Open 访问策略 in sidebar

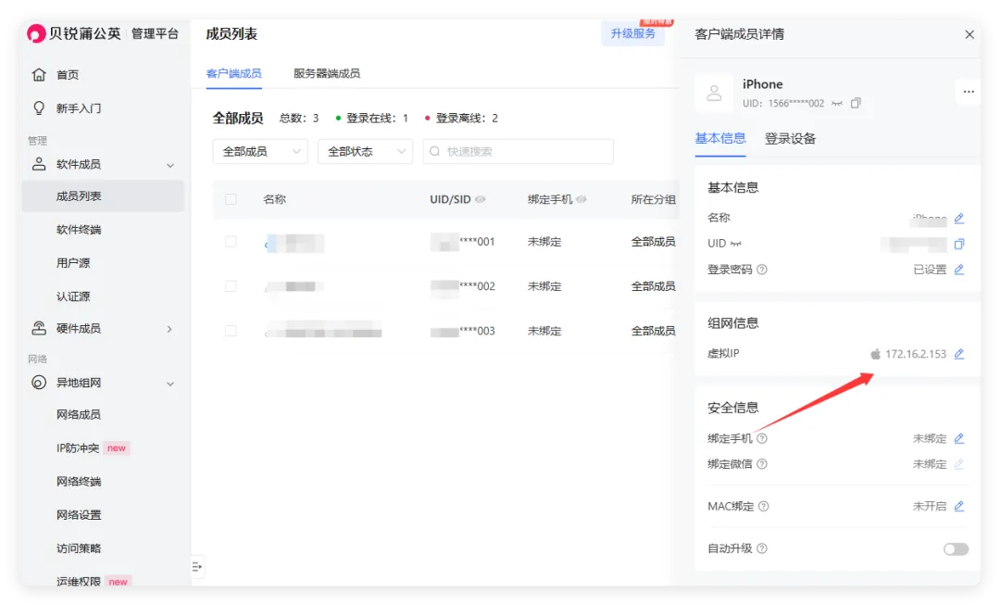79,548
